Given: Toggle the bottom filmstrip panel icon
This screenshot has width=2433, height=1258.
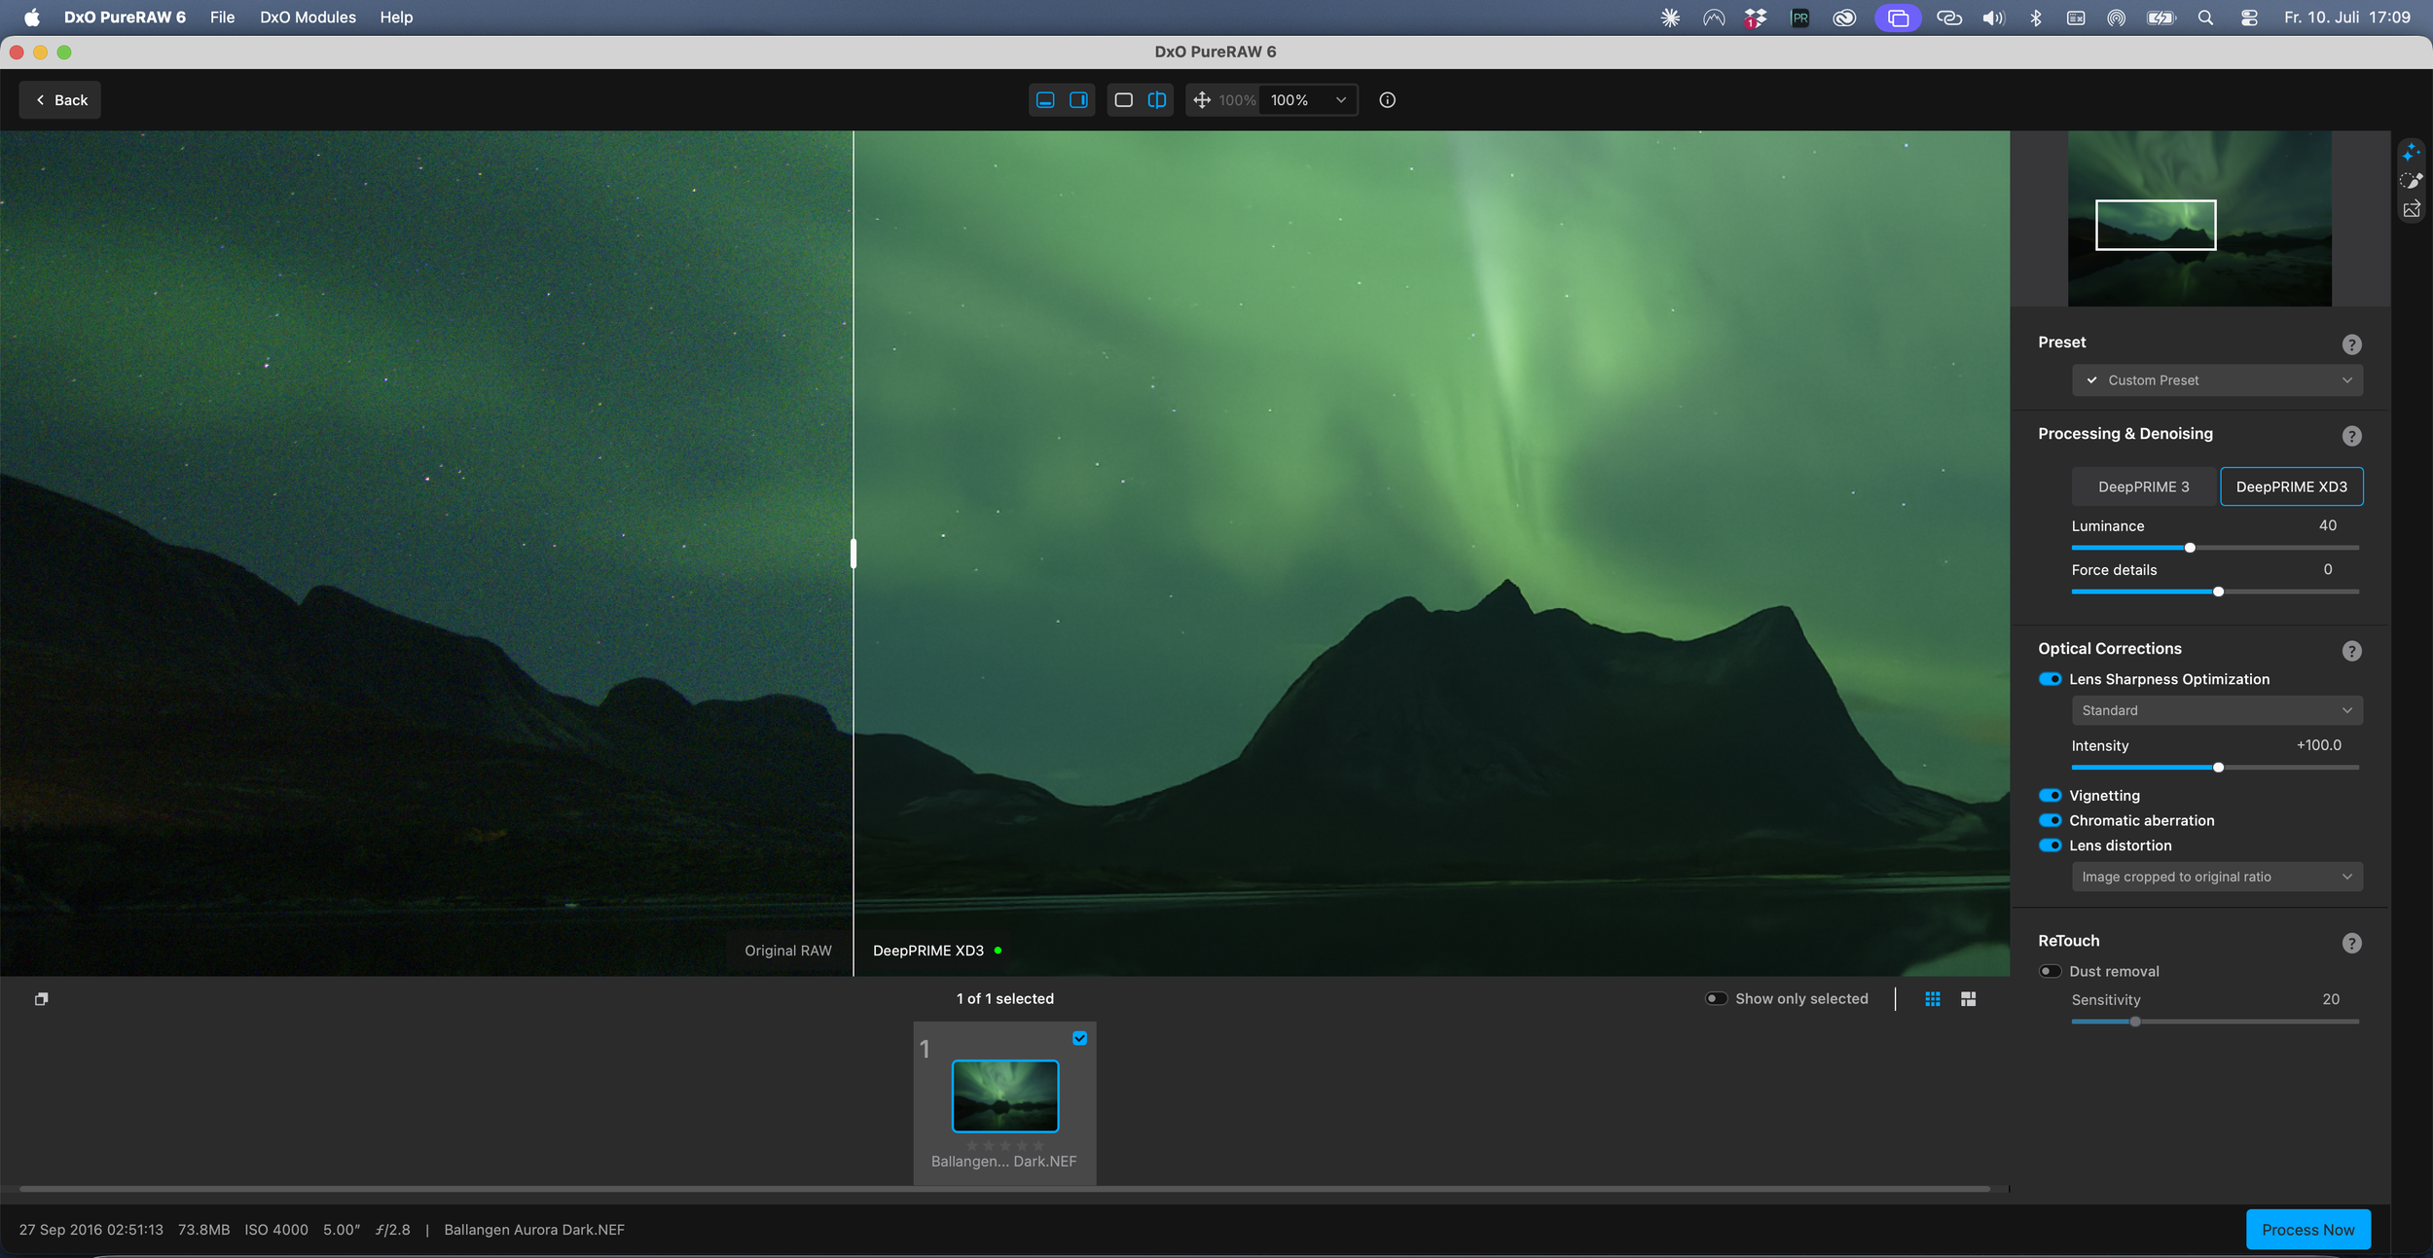Looking at the screenshot, I should point(1045,100).
